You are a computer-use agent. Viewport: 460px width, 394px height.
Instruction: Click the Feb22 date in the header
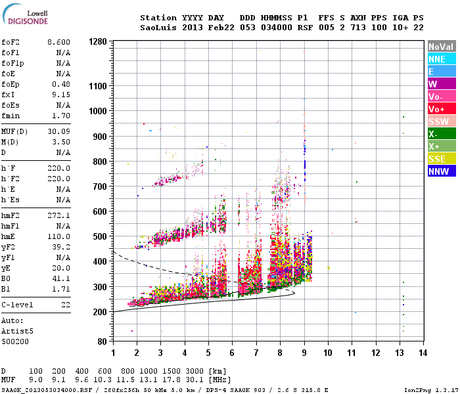pos(221,28)
